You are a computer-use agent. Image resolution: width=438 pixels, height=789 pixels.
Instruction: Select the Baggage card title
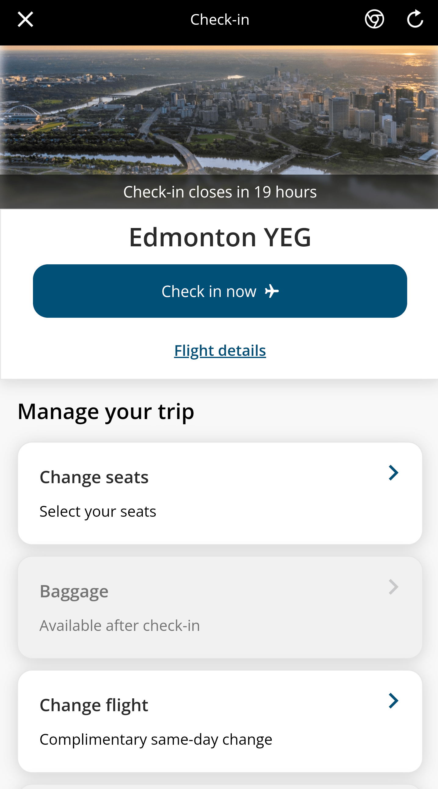coord(74,591)
